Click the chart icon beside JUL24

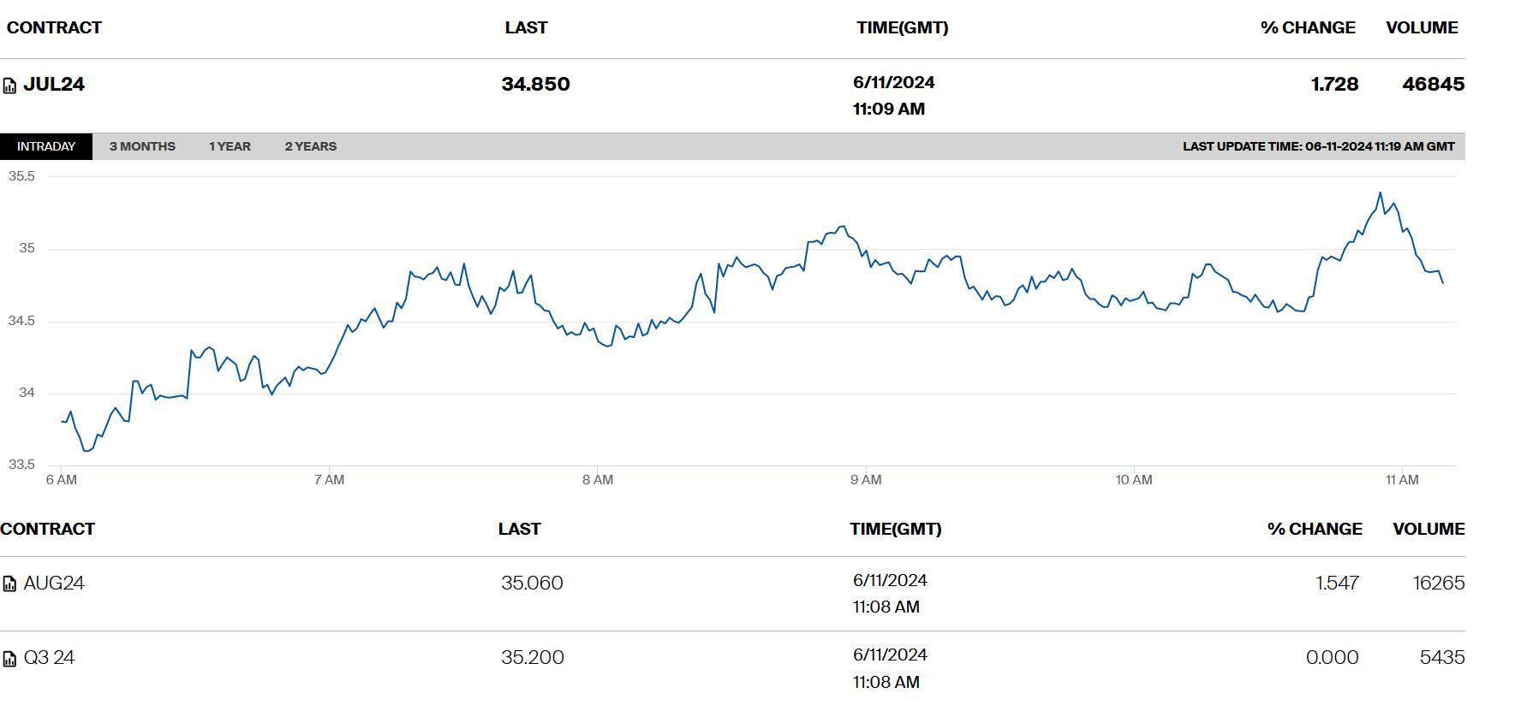tap(9, 86)
